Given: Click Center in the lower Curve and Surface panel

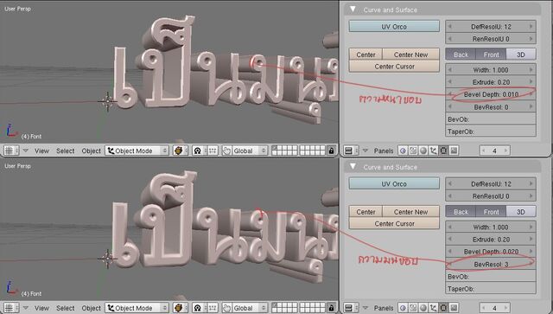Looking at the screenshot, I should 365,212.
